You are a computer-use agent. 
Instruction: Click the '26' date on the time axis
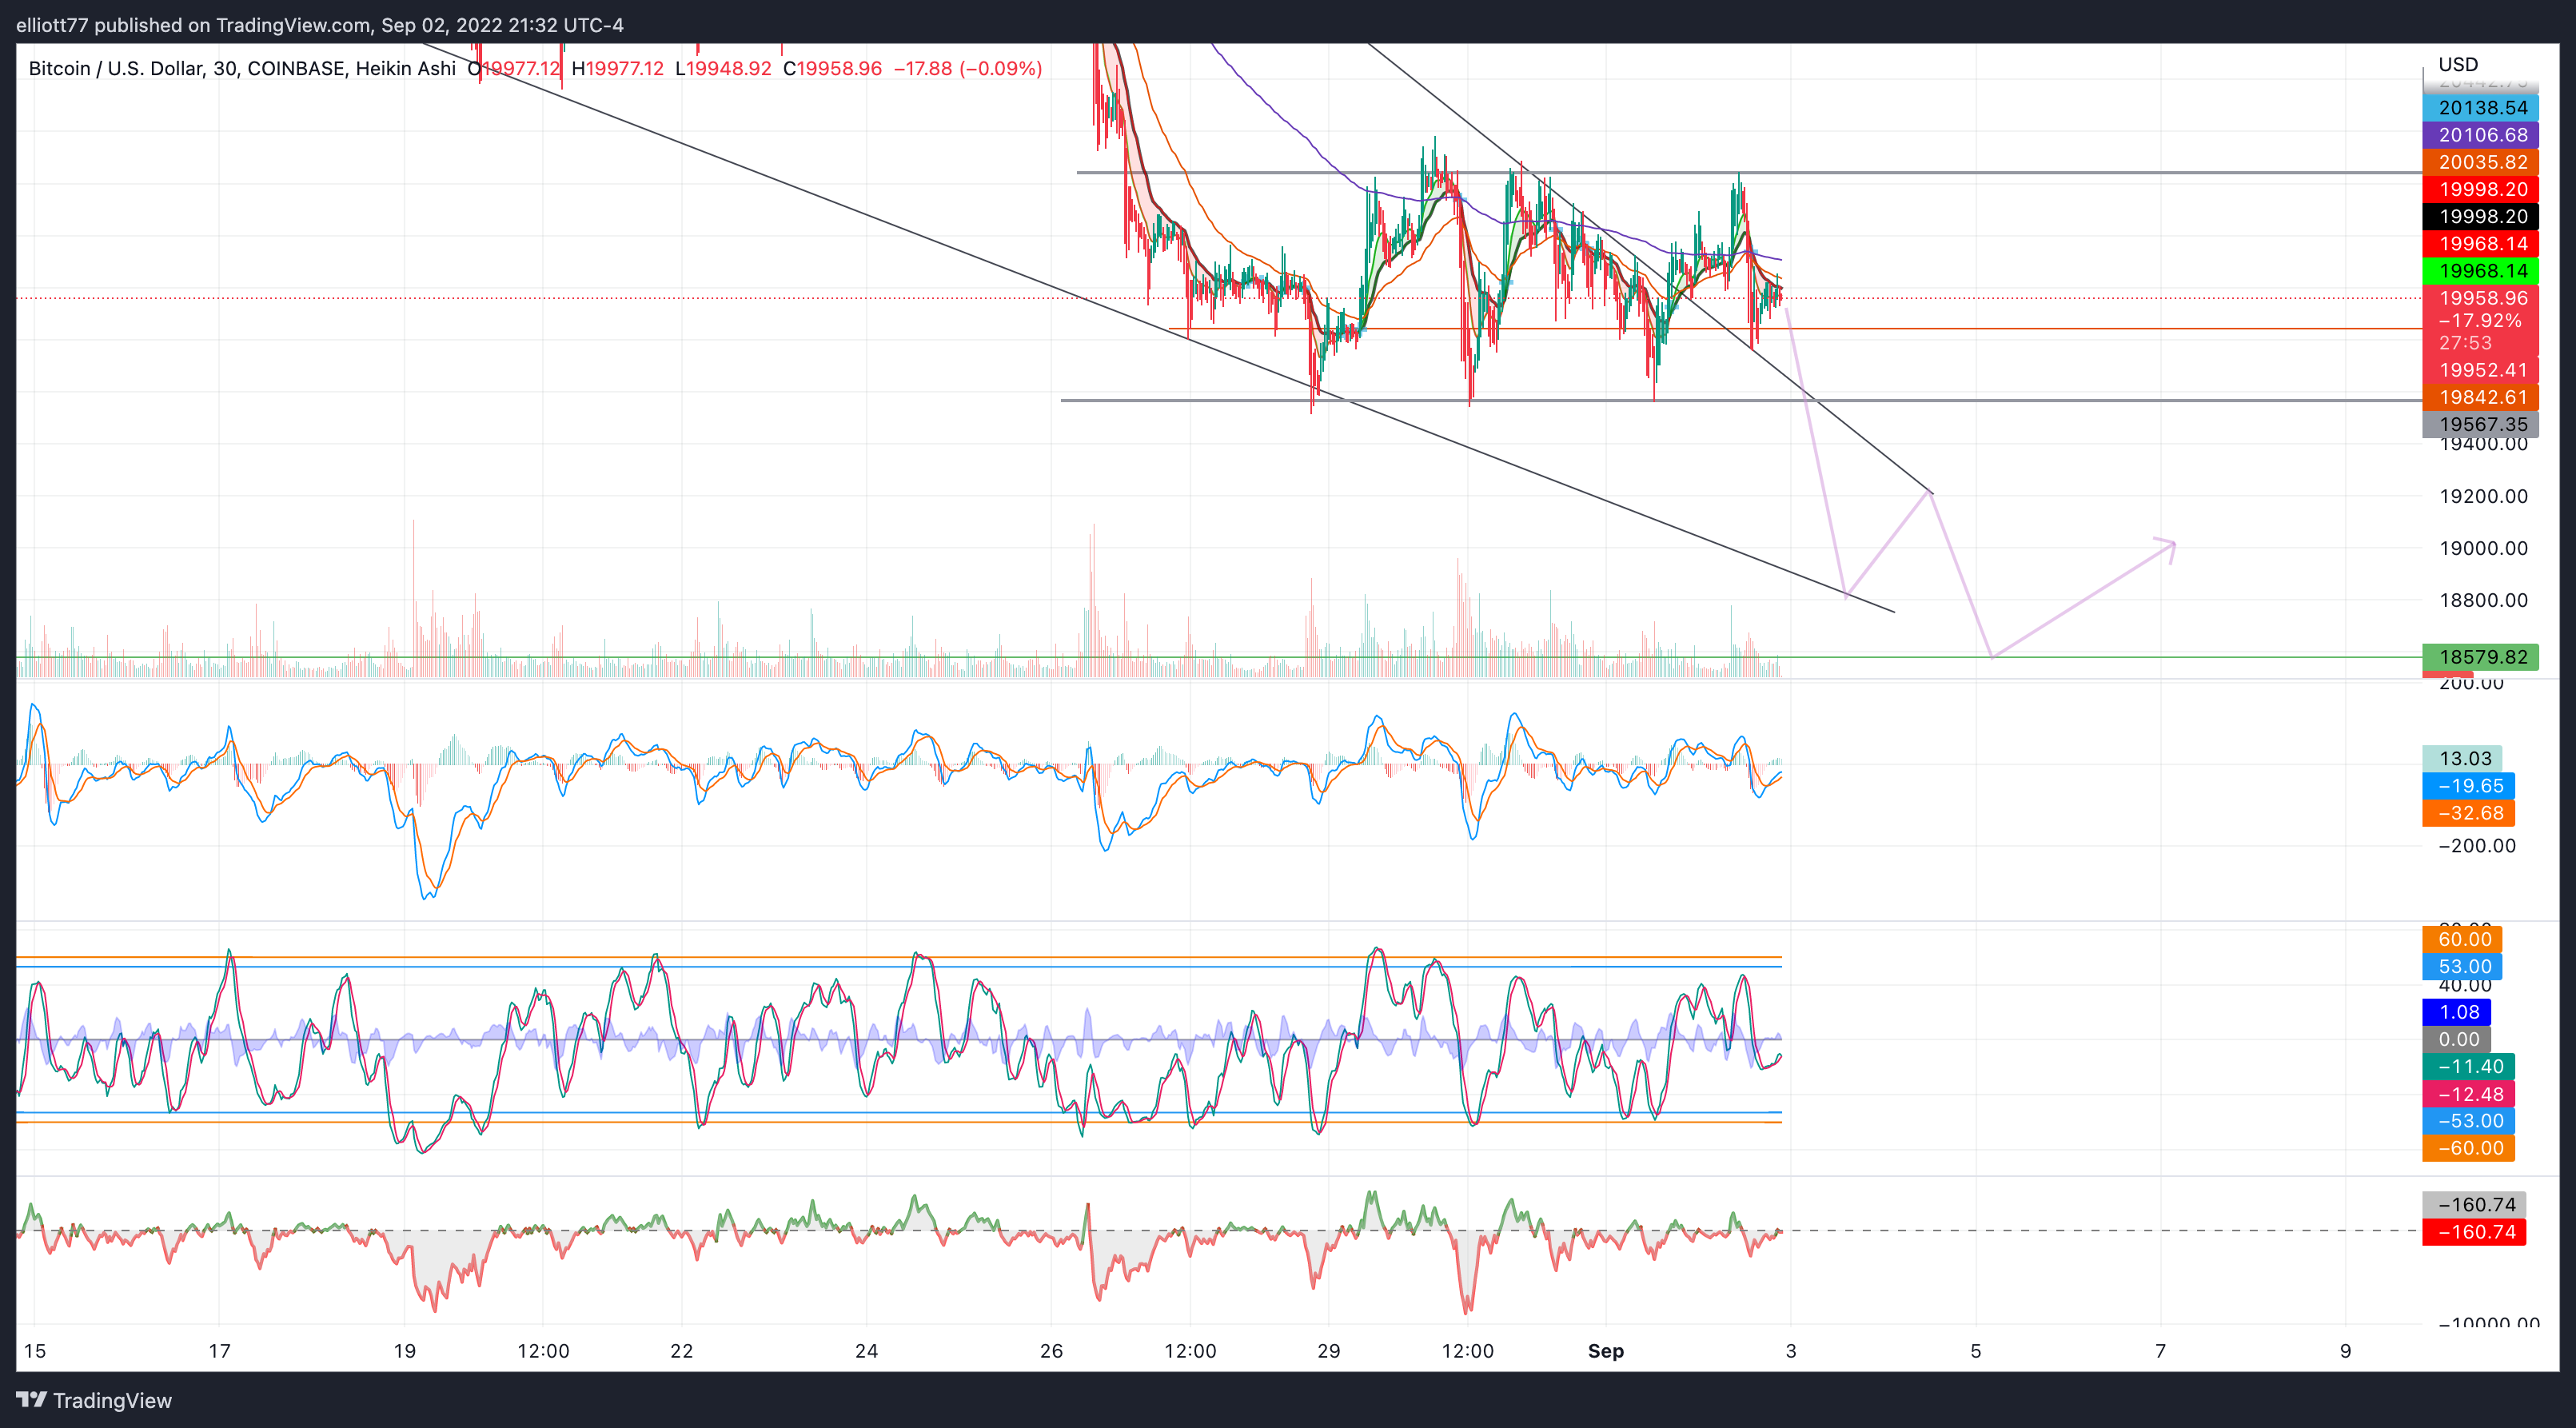click(x=1051, y=1351)
